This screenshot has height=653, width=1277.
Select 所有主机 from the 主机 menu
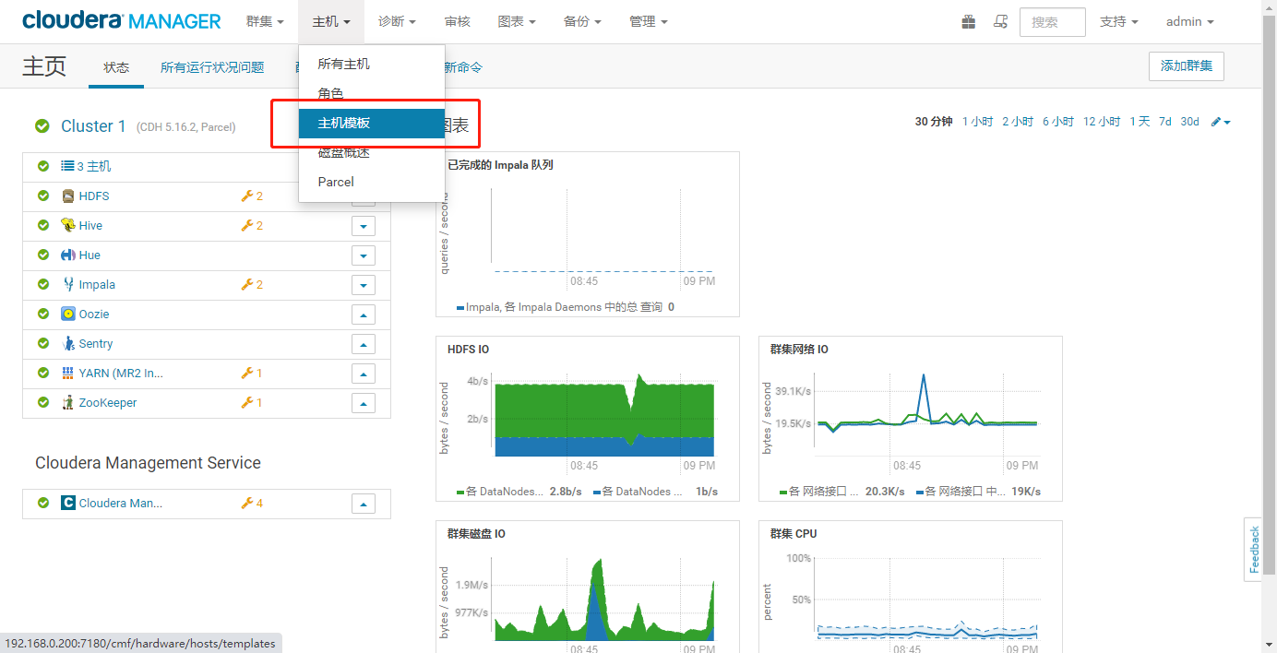(372, 64)
